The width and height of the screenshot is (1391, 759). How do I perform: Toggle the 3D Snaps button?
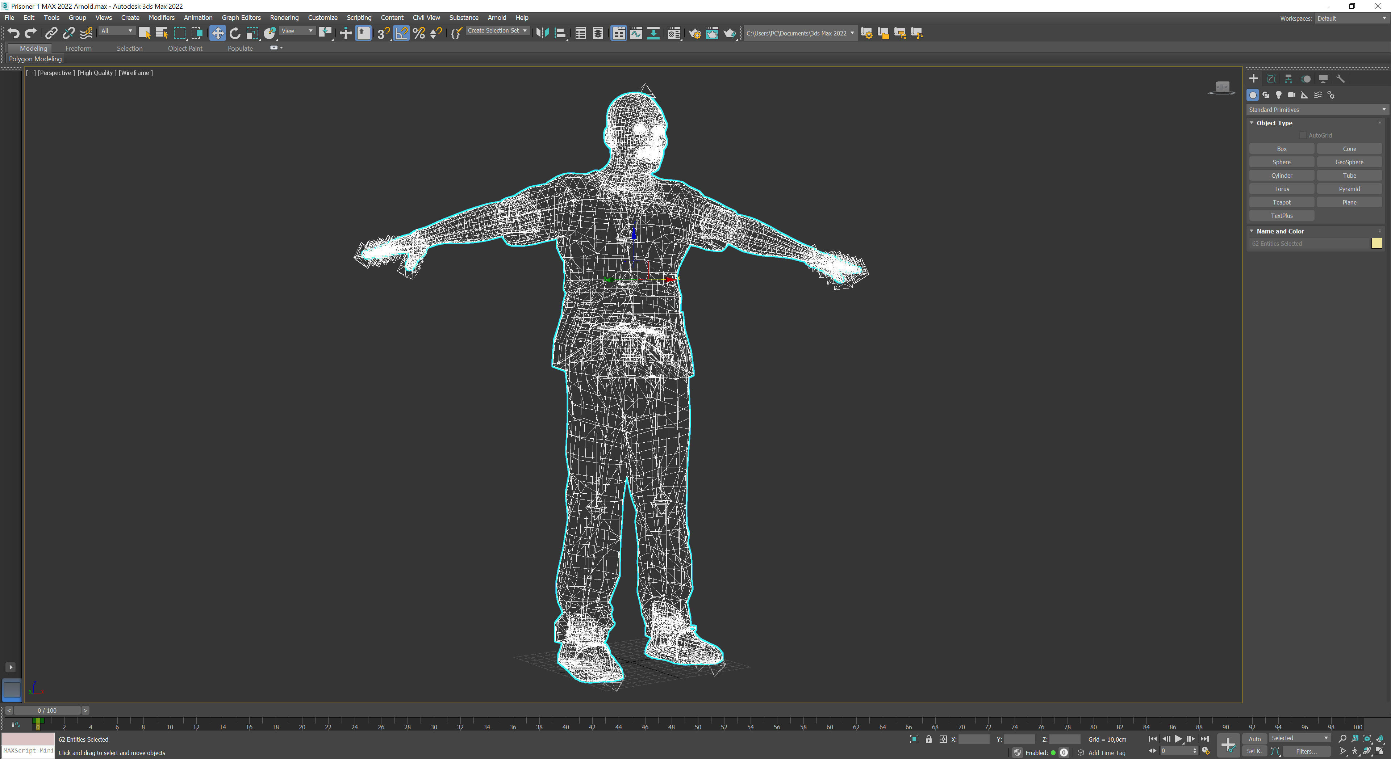click(383, 33)
